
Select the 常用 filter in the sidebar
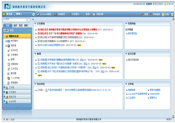coord(12,30)
